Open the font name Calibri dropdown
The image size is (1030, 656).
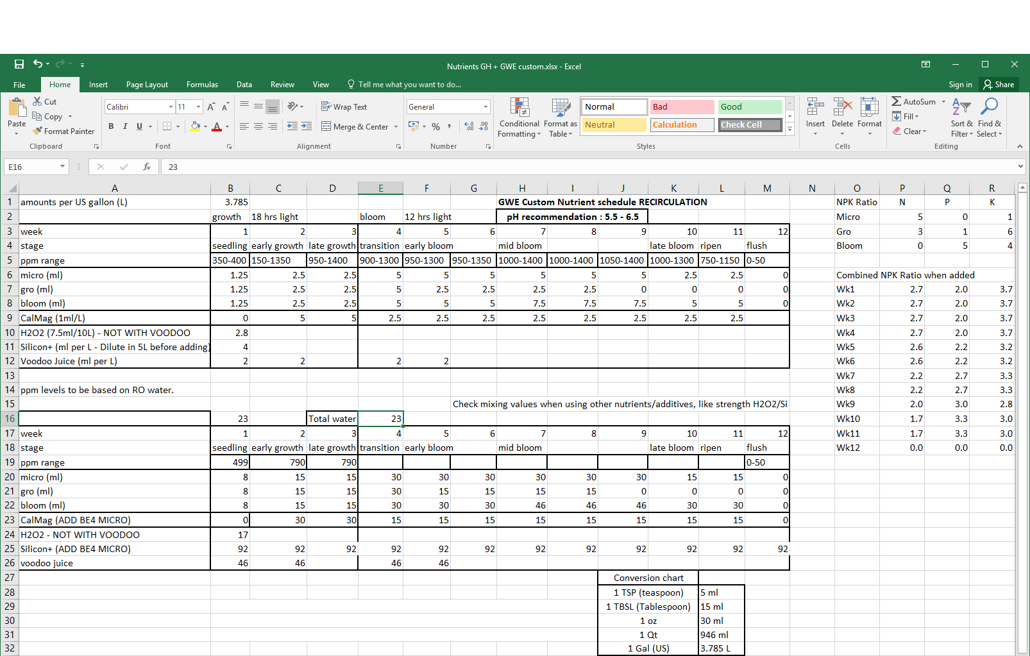tap(171, 107)
